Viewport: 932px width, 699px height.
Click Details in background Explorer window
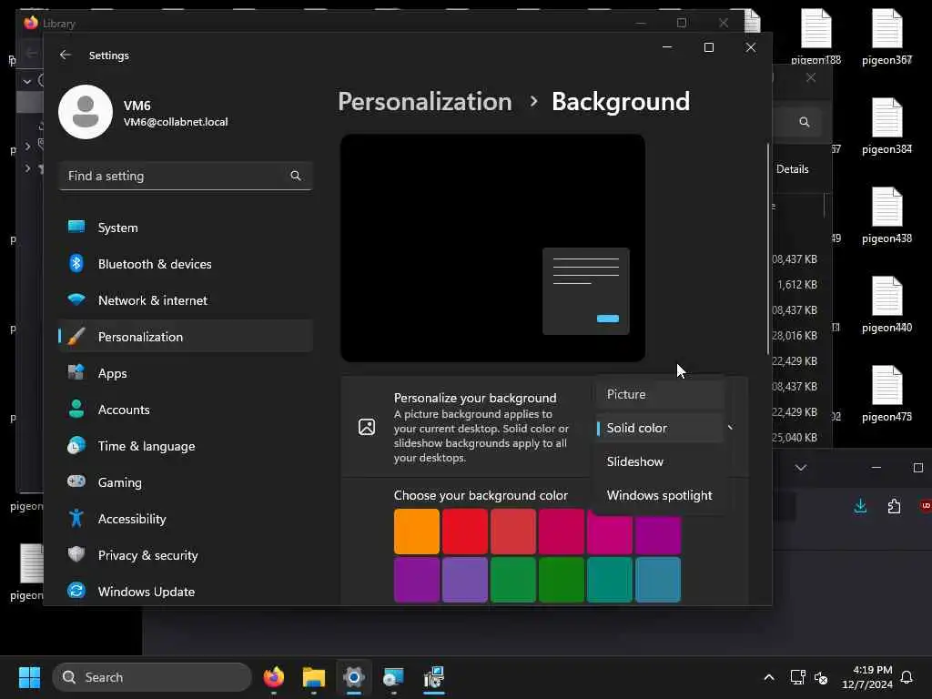click(793, 169)
